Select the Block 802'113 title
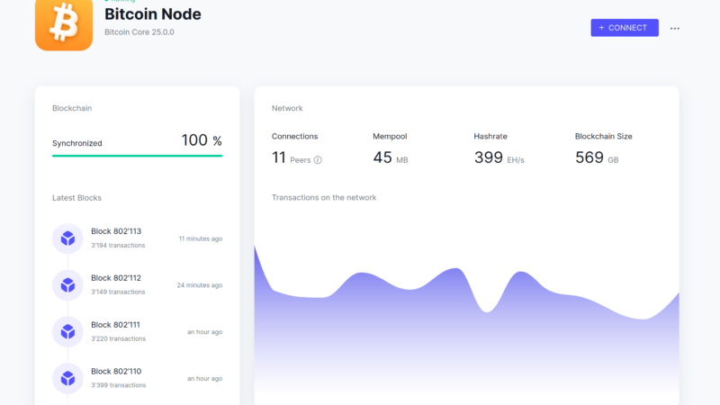720x405 pixels. (116, 231)
